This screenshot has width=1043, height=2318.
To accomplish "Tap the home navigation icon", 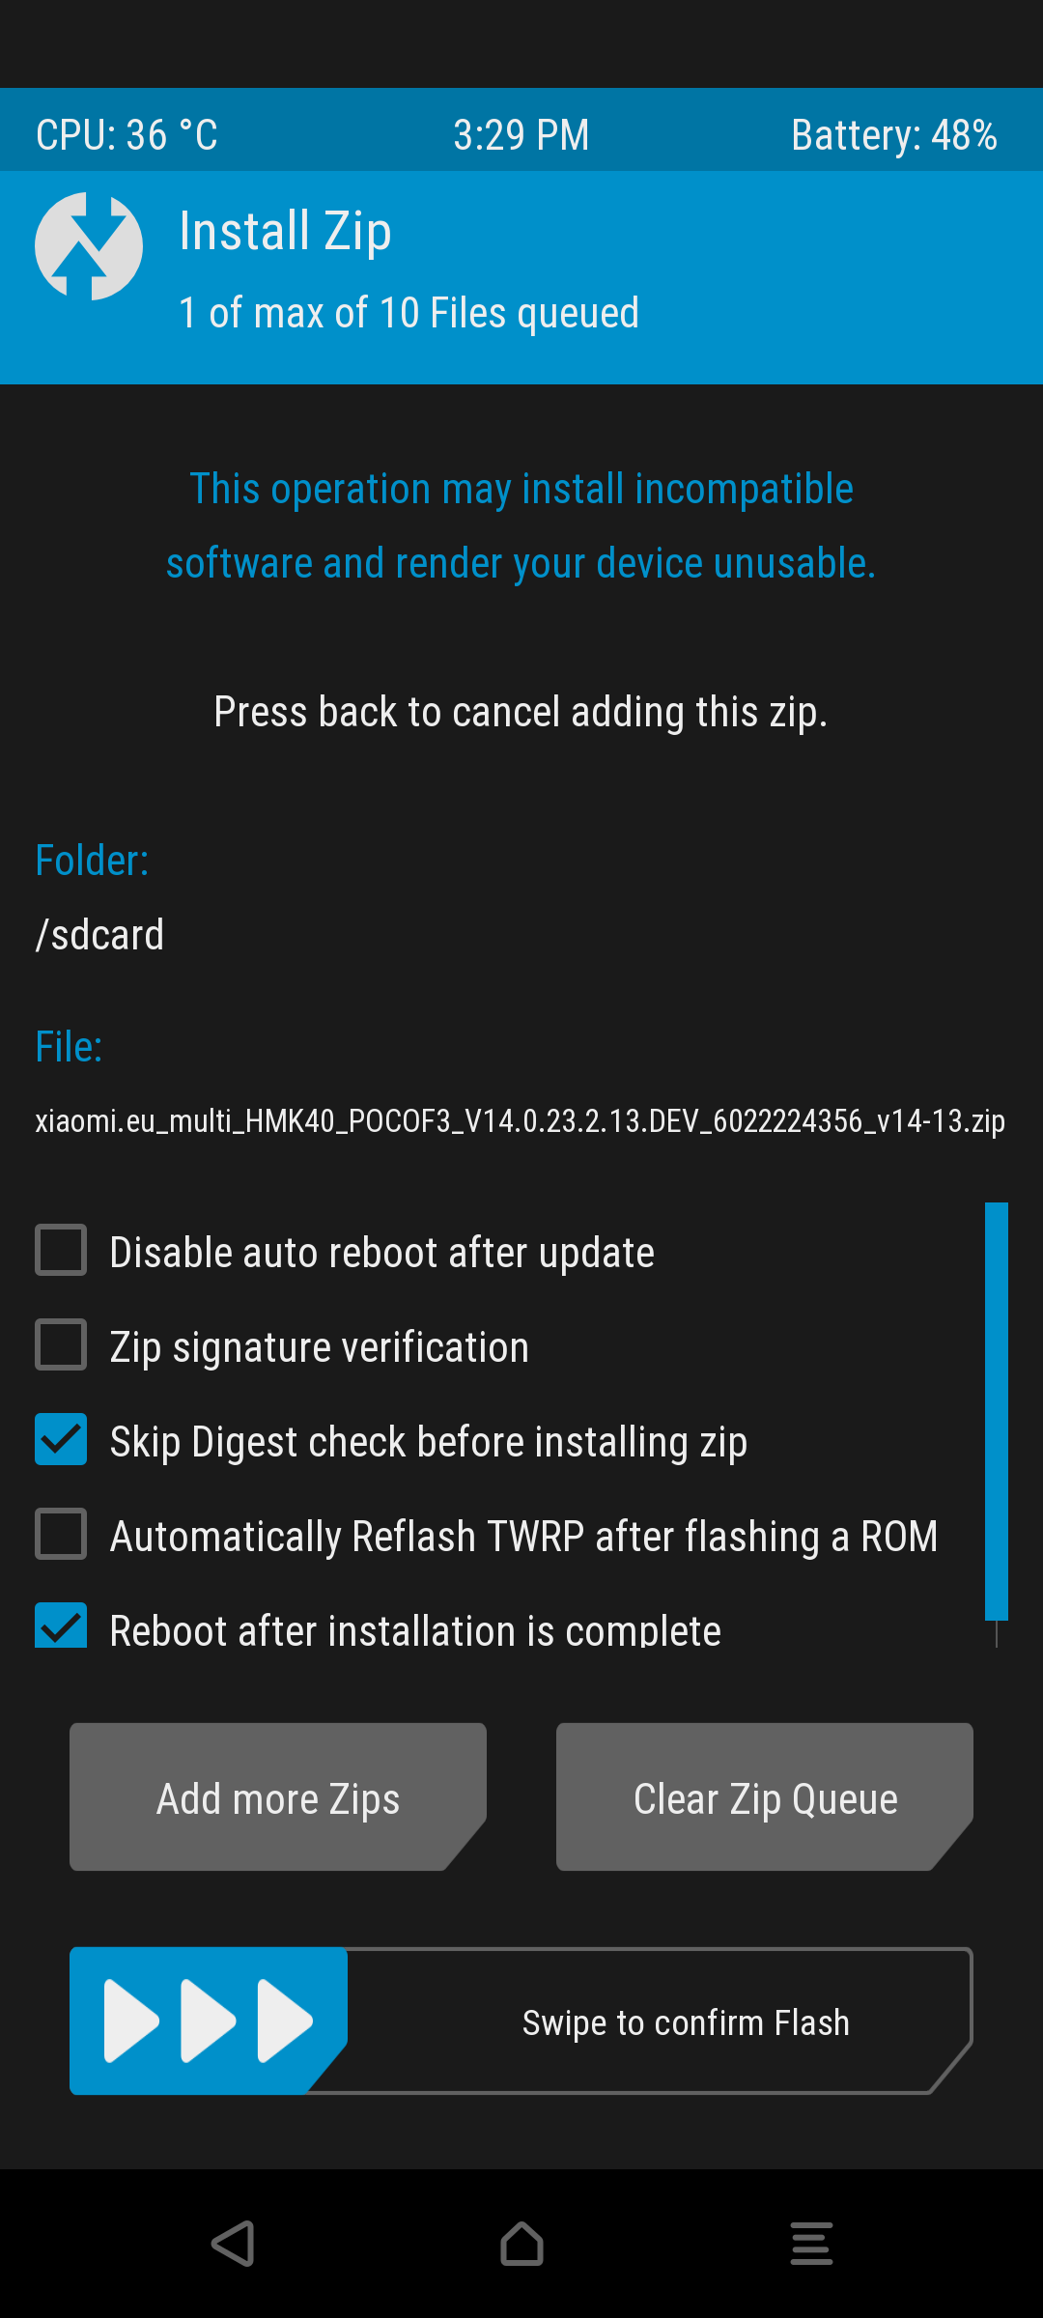I will 521,2243.
